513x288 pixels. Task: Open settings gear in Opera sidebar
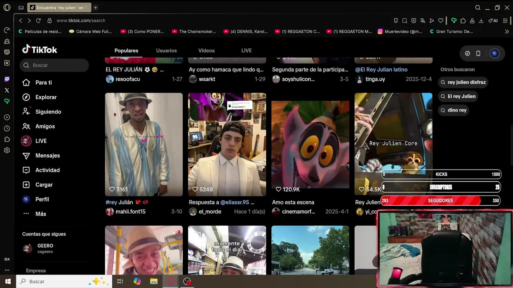(7, 150)
